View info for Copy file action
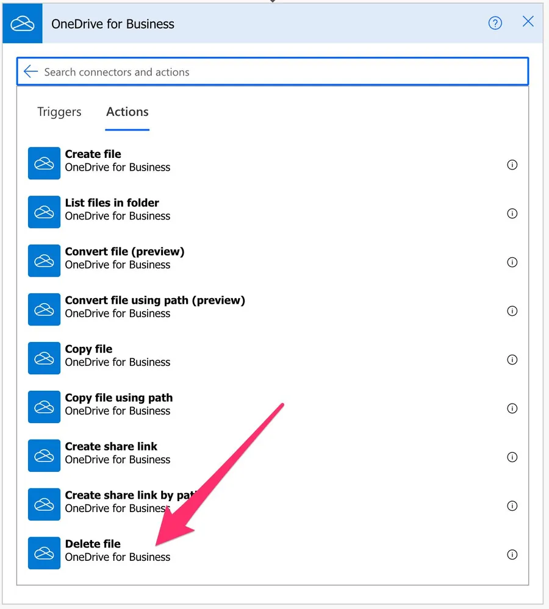Viewport: 549px width, 609px height. pyautogui.click(x=512, y=360)
